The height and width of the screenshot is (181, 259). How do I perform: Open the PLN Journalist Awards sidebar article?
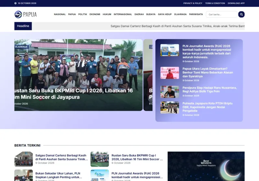[x=207, y=51]
